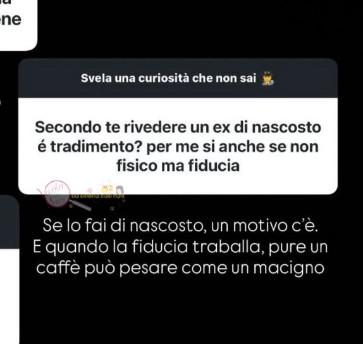Tap the dark-haired cartoon character sticker
This screenshot has height=344, width=363.
120,190
